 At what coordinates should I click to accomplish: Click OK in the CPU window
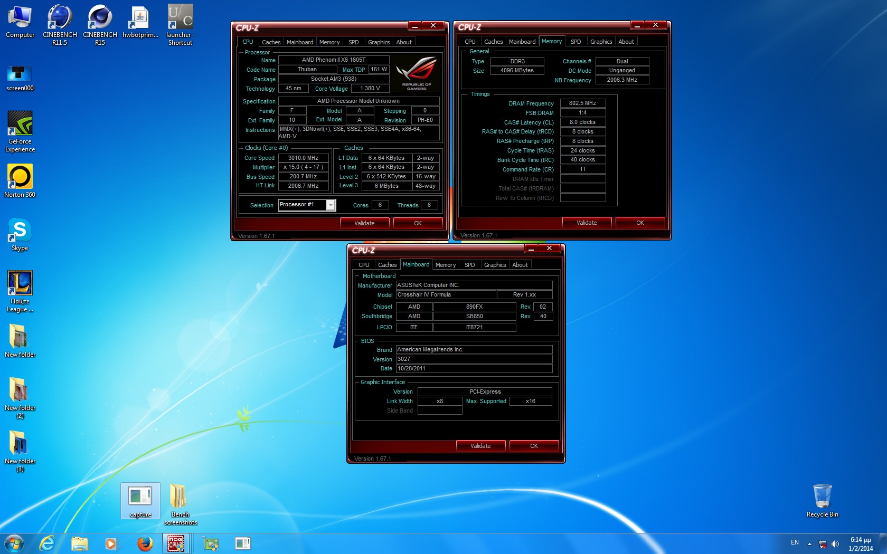[418, 223]
